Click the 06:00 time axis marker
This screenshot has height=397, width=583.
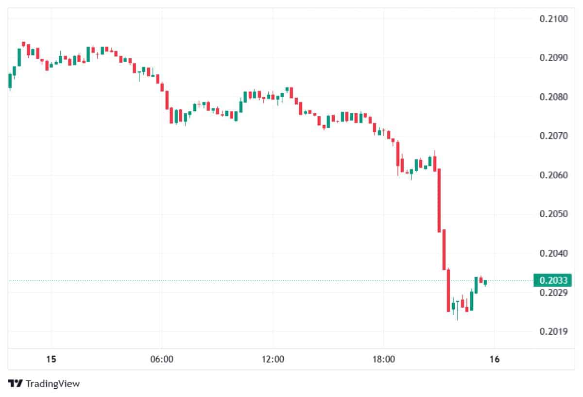click(162, 360)
